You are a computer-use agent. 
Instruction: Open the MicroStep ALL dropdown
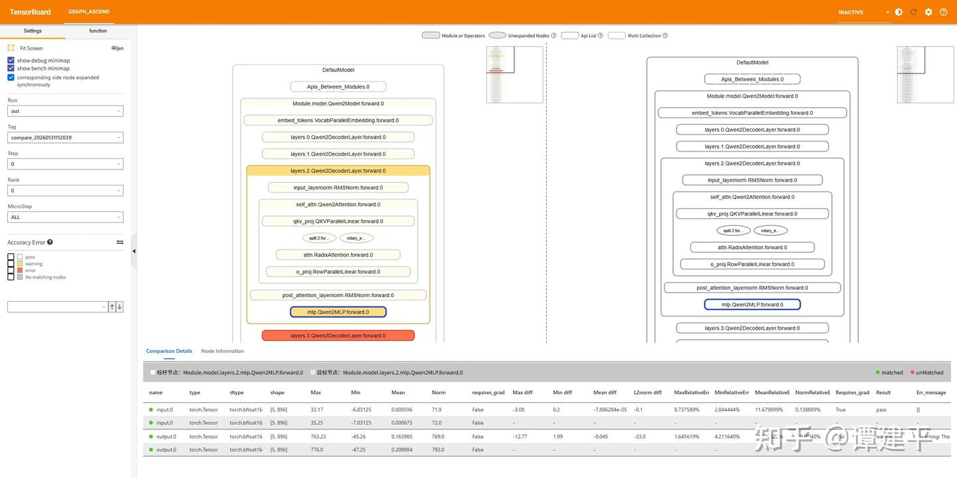[65, 217]
